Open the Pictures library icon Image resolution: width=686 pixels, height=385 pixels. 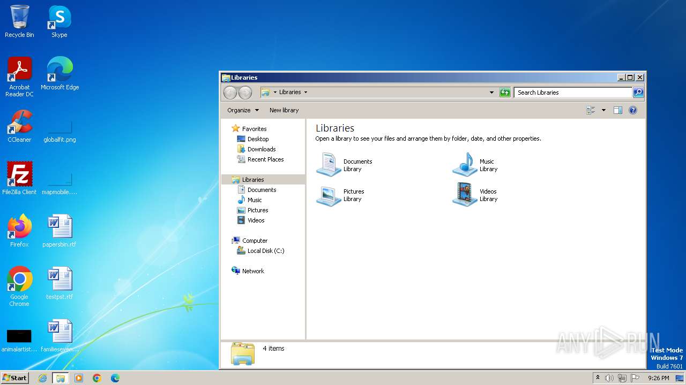coord(329,195)
